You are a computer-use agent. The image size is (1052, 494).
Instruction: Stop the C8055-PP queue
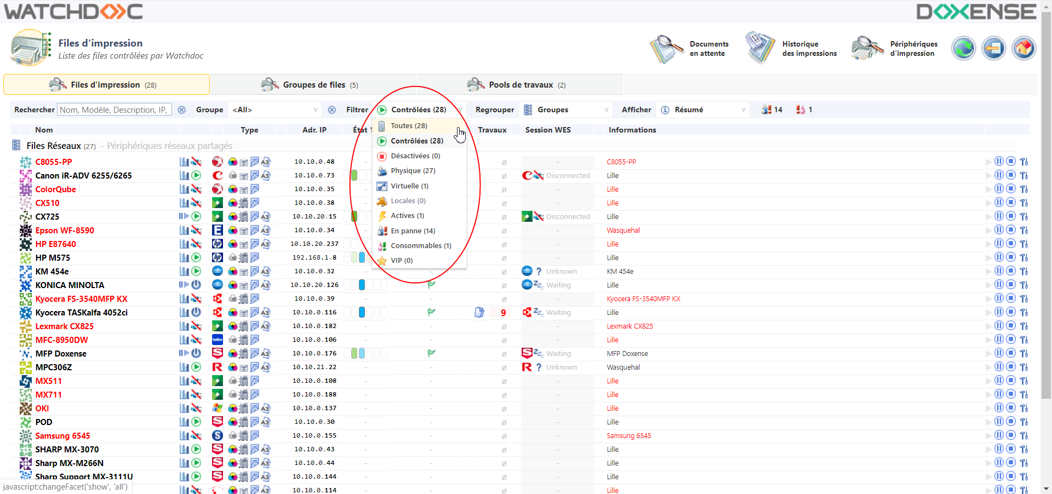(1011, 161)
